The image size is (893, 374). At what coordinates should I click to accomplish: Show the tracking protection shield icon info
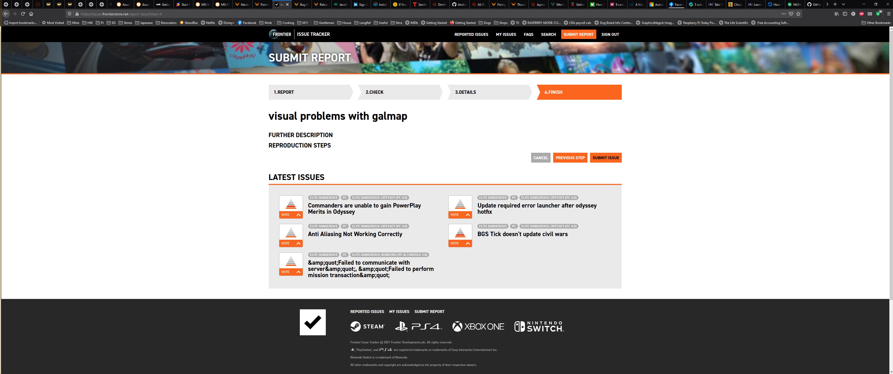coord(70,14)
